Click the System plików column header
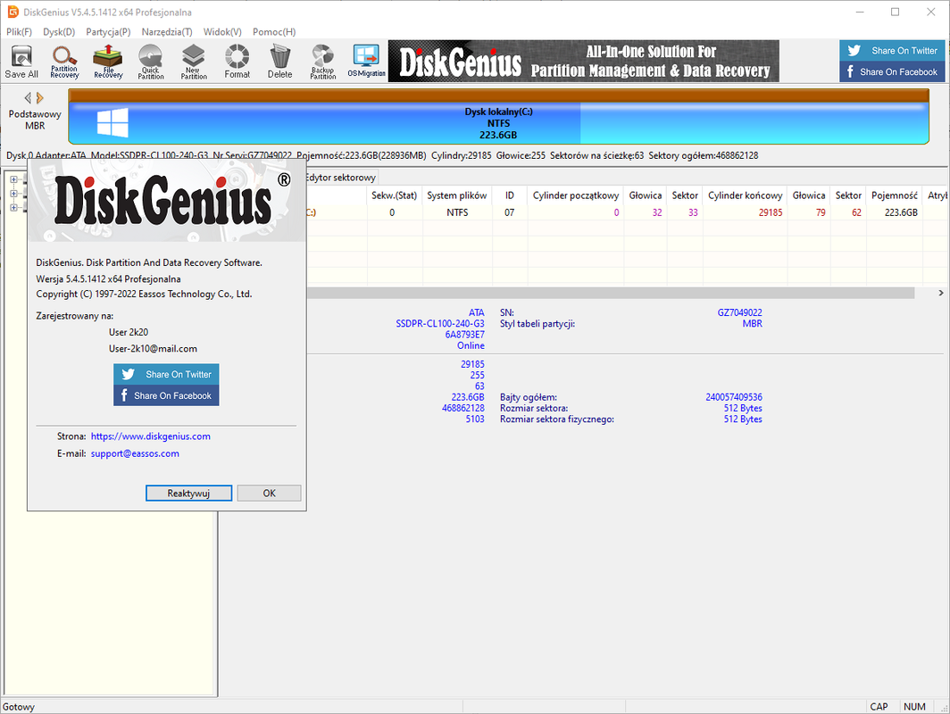This screenshot has height=714, width=950. coord(457,195)
